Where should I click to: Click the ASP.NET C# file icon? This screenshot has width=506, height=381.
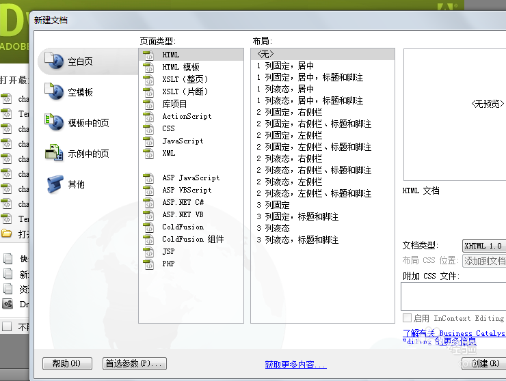click(x=149, y=202)
